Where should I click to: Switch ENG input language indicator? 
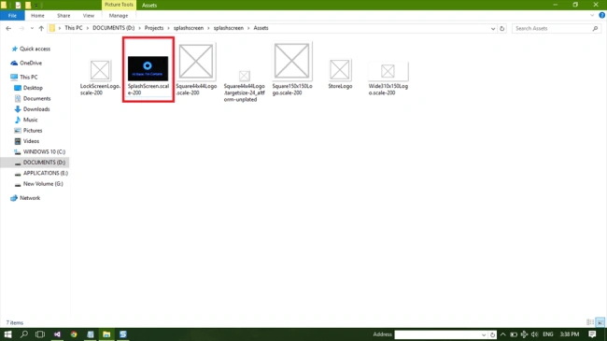[x=548, y=334]
